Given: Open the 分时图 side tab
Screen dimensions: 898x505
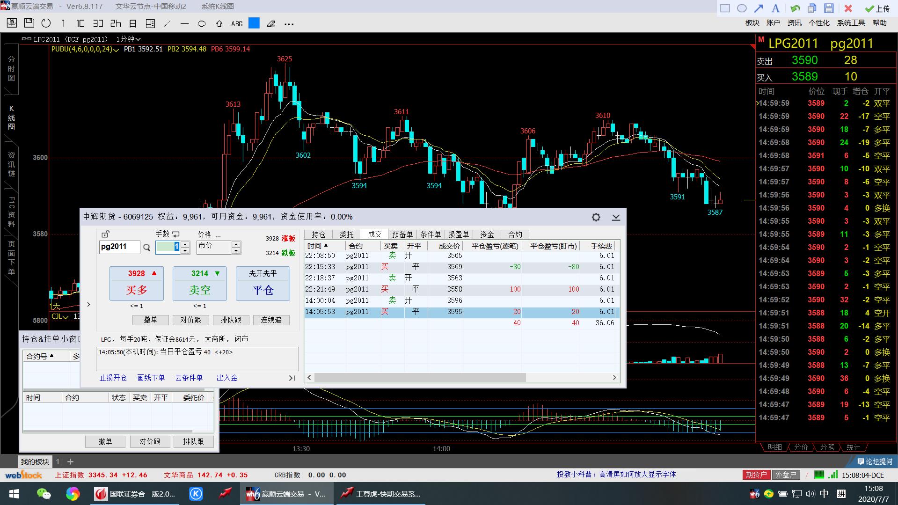Looking at the screenshot, I should coord(11,68).
